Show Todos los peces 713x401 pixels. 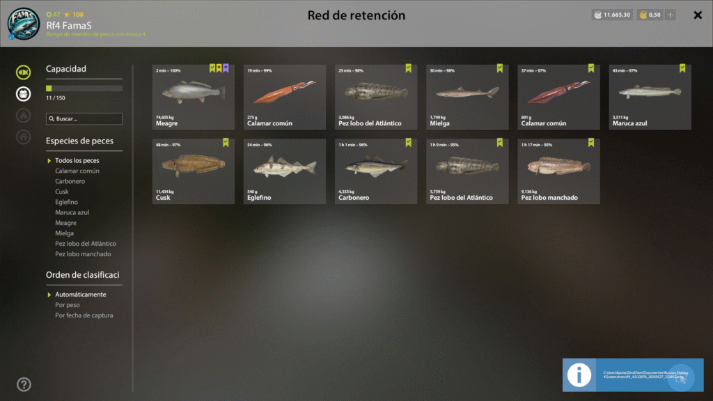click(x=77, y=161)
